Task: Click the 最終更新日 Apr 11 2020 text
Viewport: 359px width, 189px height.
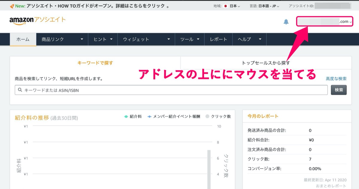Action: tap(325, 180)
